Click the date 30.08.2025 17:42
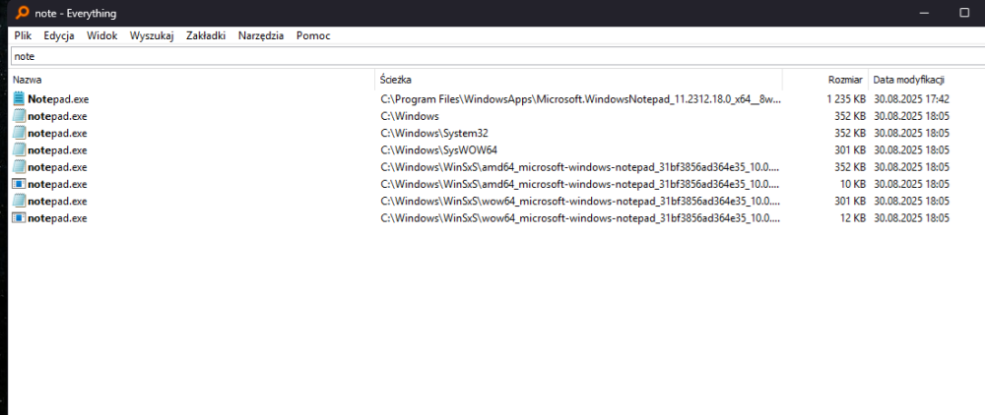985x415 pixels. point(911,99)
